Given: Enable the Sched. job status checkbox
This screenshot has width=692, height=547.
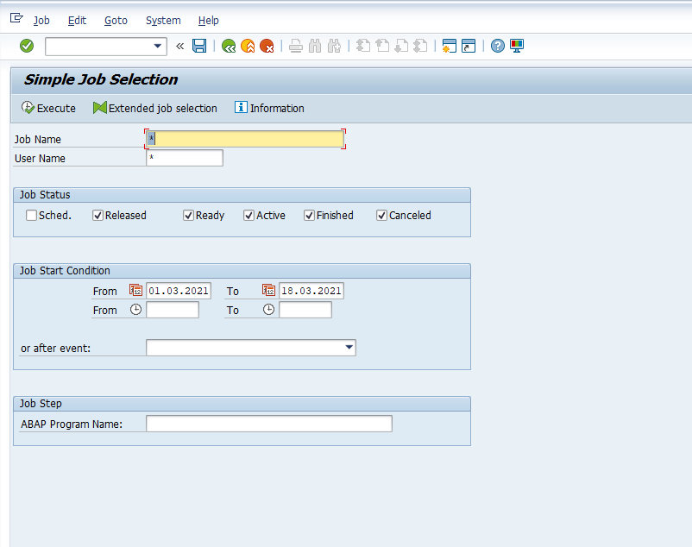Looking at the screenshot, I should coord(32,216).
